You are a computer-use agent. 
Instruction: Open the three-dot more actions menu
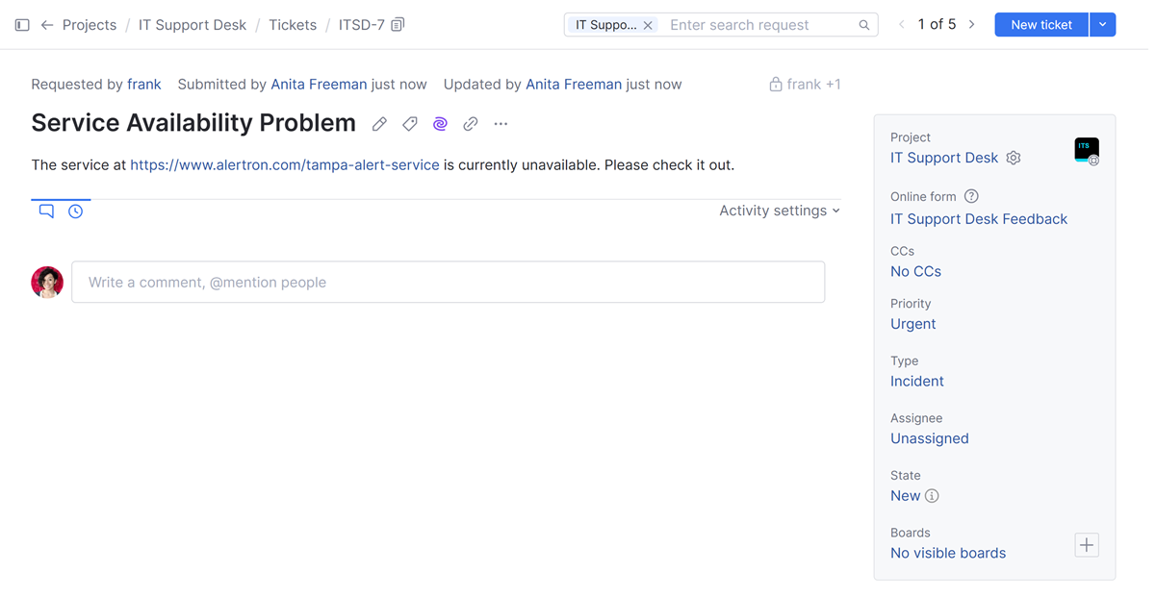[x=501, y=124]
